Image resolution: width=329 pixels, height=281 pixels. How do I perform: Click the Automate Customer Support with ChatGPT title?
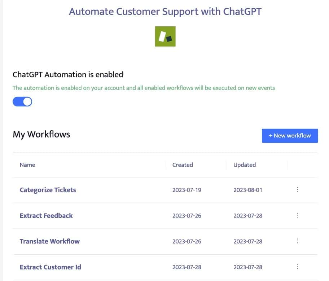[x=165, y=12]
